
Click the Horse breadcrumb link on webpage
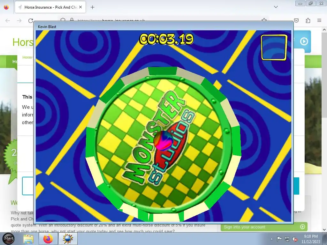coord(27,57)
